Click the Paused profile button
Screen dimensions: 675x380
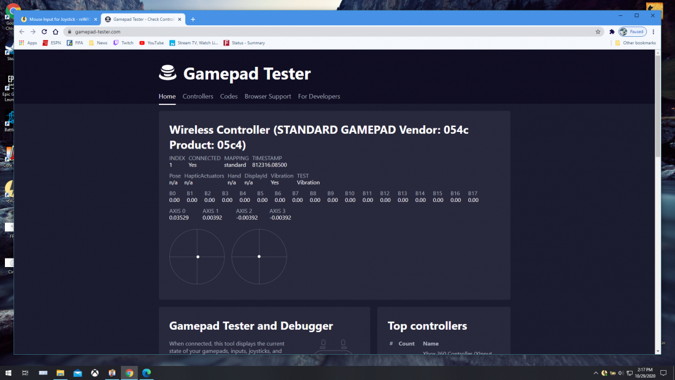pos(633,31)
